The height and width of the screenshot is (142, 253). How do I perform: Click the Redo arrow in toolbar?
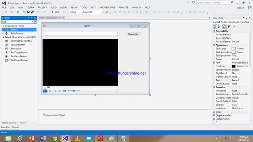pos(44,12)
